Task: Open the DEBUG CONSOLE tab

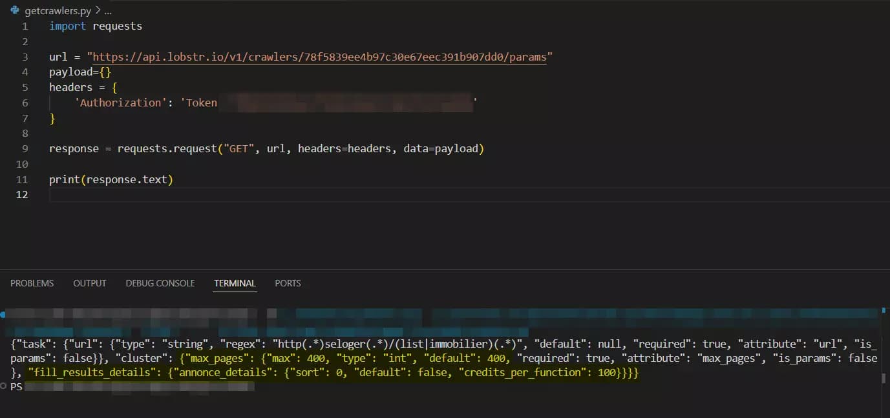Action: tap(160, 283)
